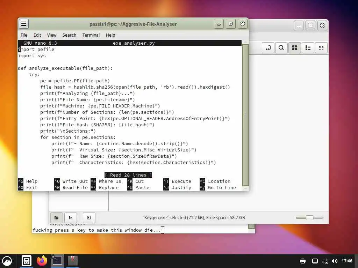Viewport: 358px width, 268px height.
Task: Open the printer tray icon
Action: (x=303, y=261)
